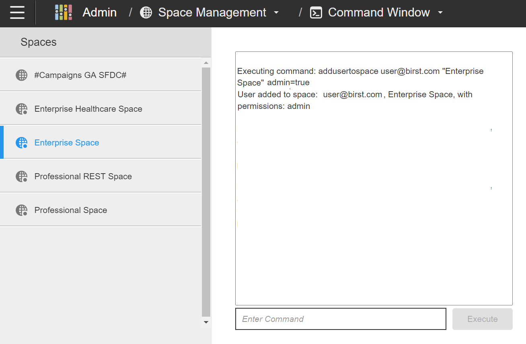Open the hamburger navigation menu
526x344 pixels.
click(17, 12)
